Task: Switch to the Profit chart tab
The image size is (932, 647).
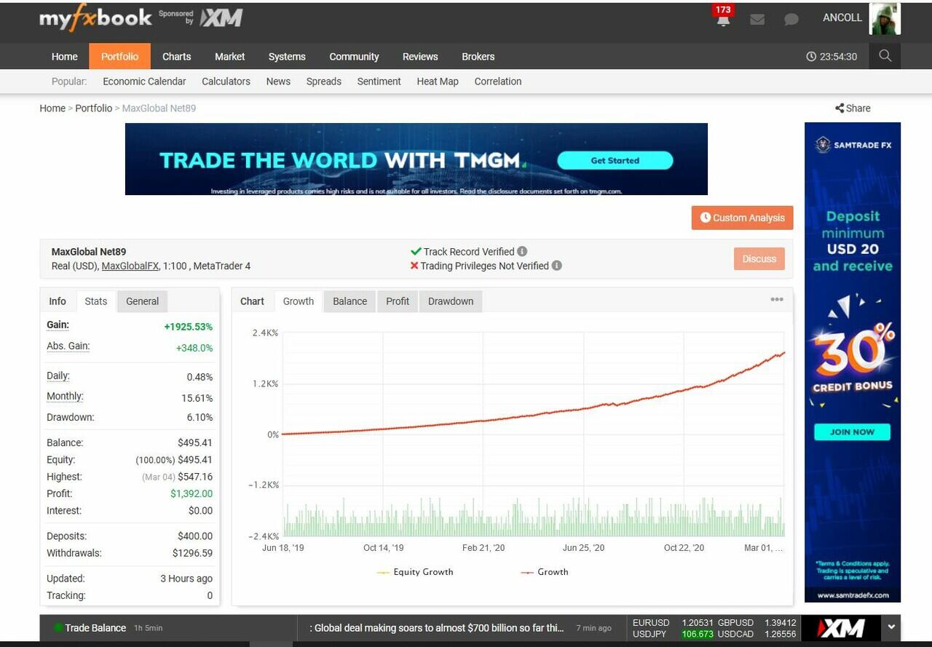Action: point(398,301)
